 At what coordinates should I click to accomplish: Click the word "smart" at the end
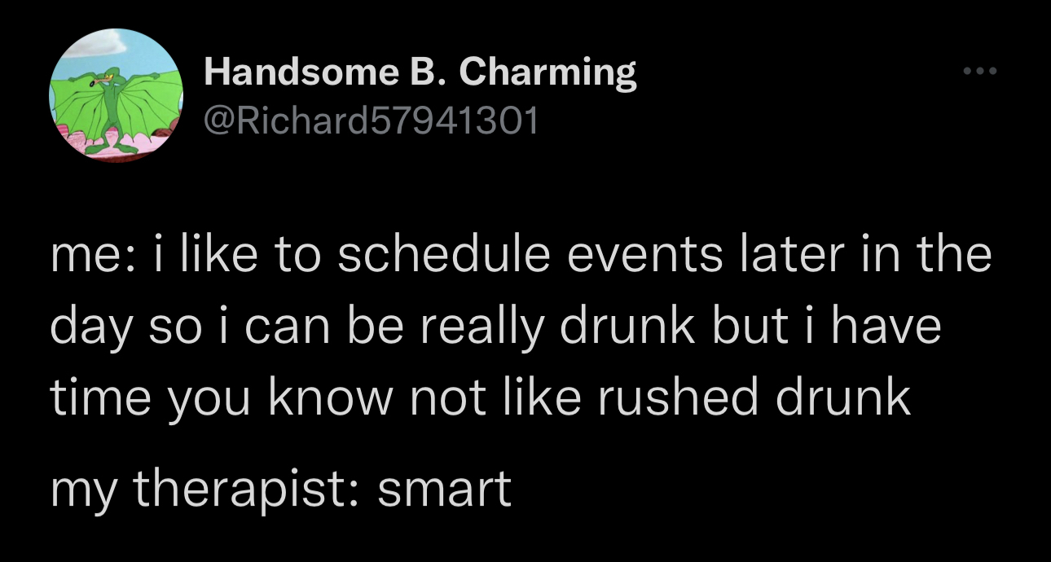point(444,488)
